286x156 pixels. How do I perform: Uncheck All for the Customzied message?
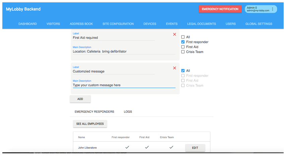183,71
